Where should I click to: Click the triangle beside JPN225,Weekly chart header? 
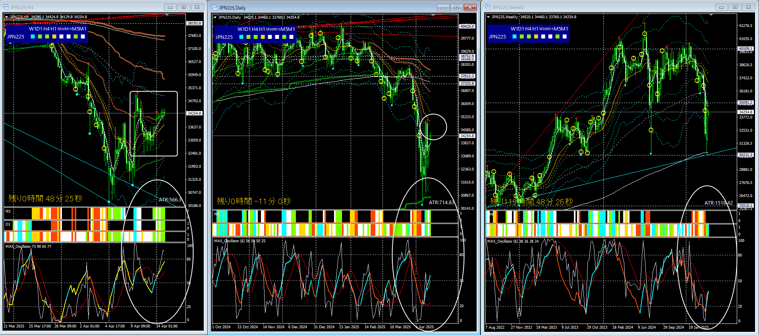[488, 17]
